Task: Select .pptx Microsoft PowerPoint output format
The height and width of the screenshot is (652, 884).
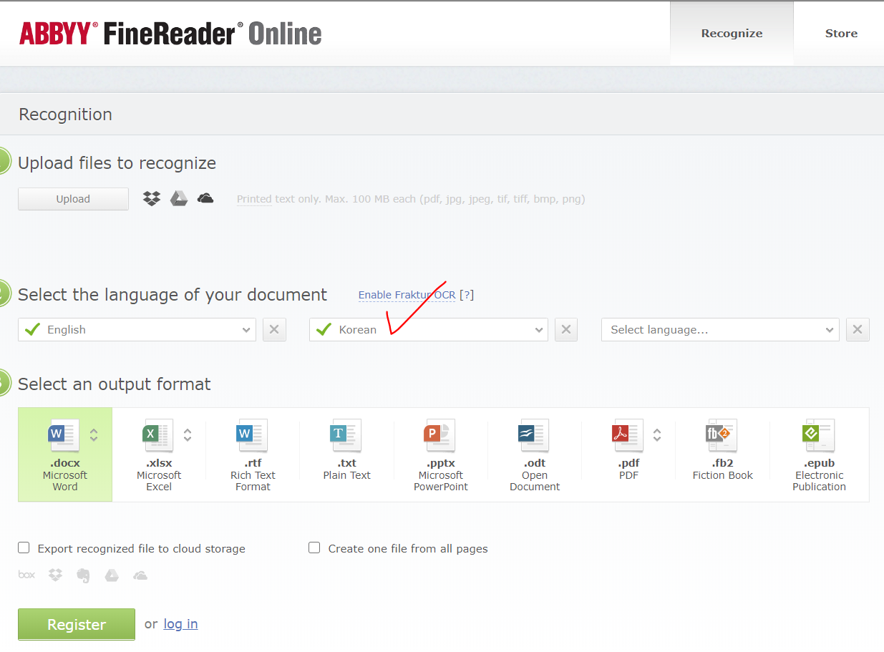Action: [x=441, y=455]
